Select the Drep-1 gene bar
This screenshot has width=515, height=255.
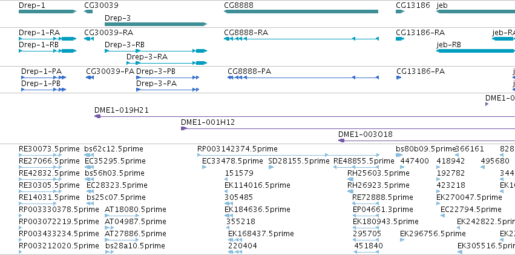47,12
